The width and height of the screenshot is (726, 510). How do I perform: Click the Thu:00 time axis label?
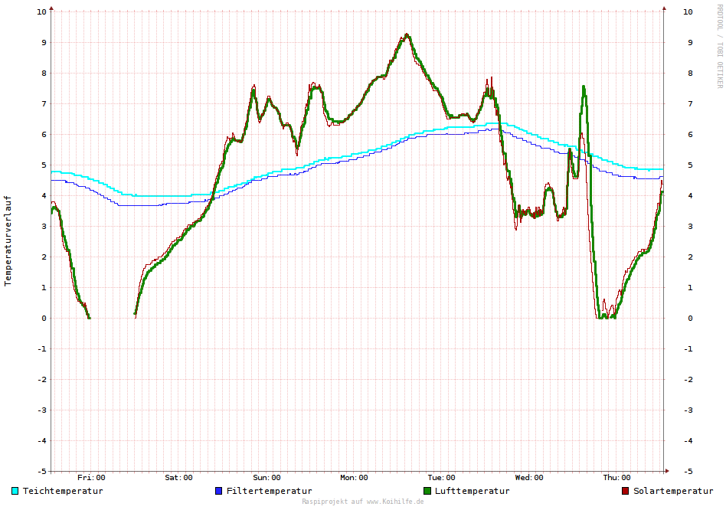tap(616, 478)
